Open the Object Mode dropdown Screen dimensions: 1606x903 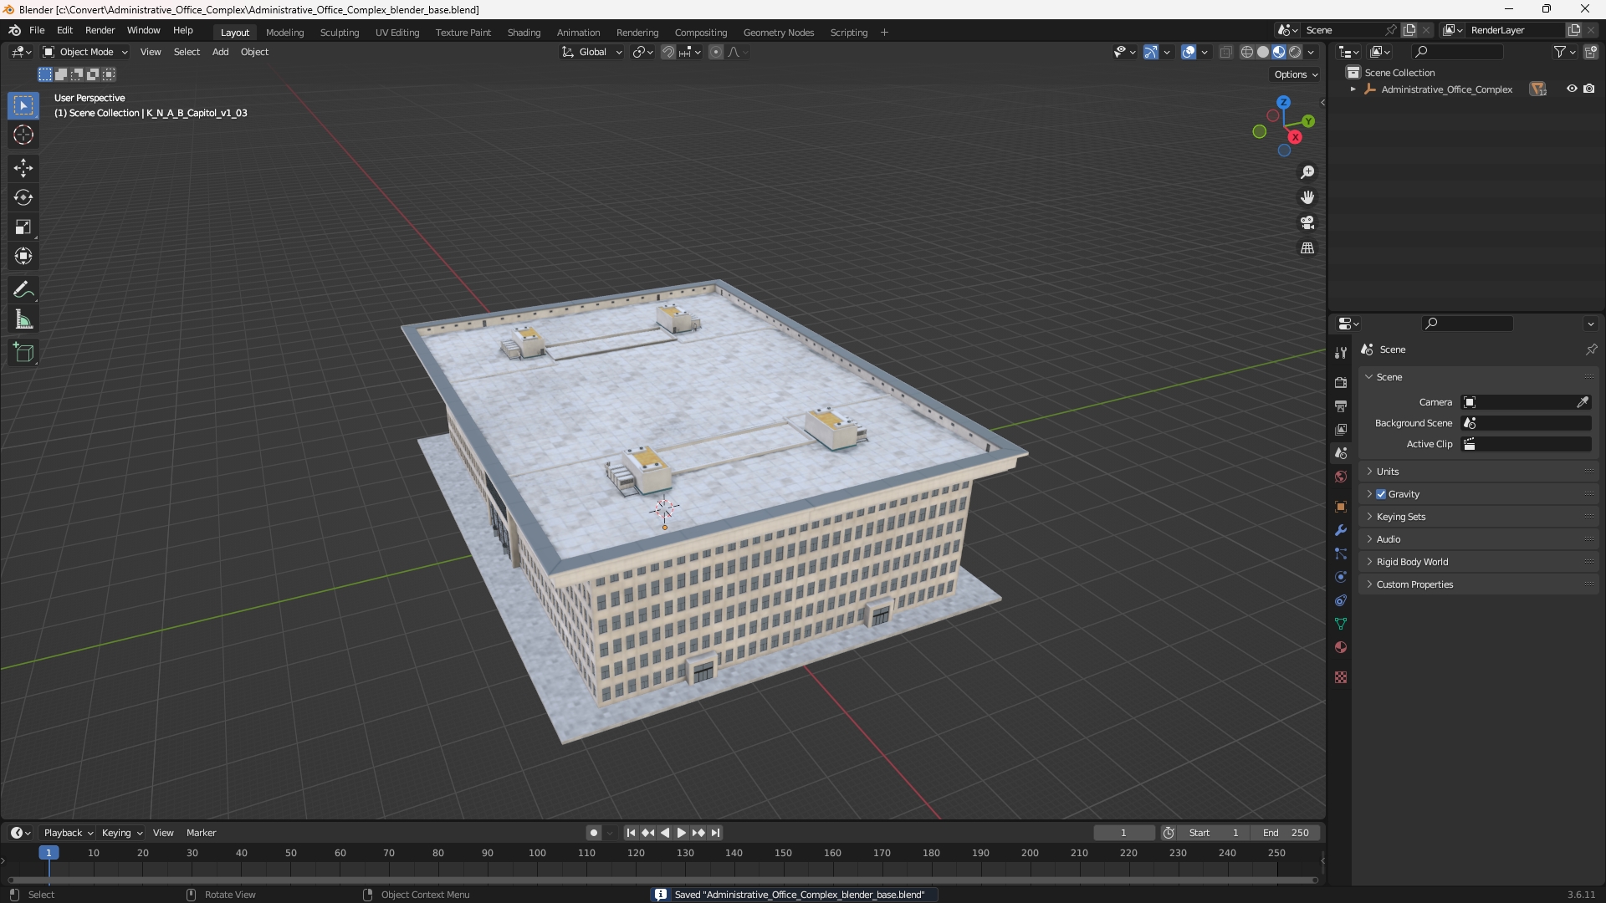pyautogui.click(x=85, y=52)
